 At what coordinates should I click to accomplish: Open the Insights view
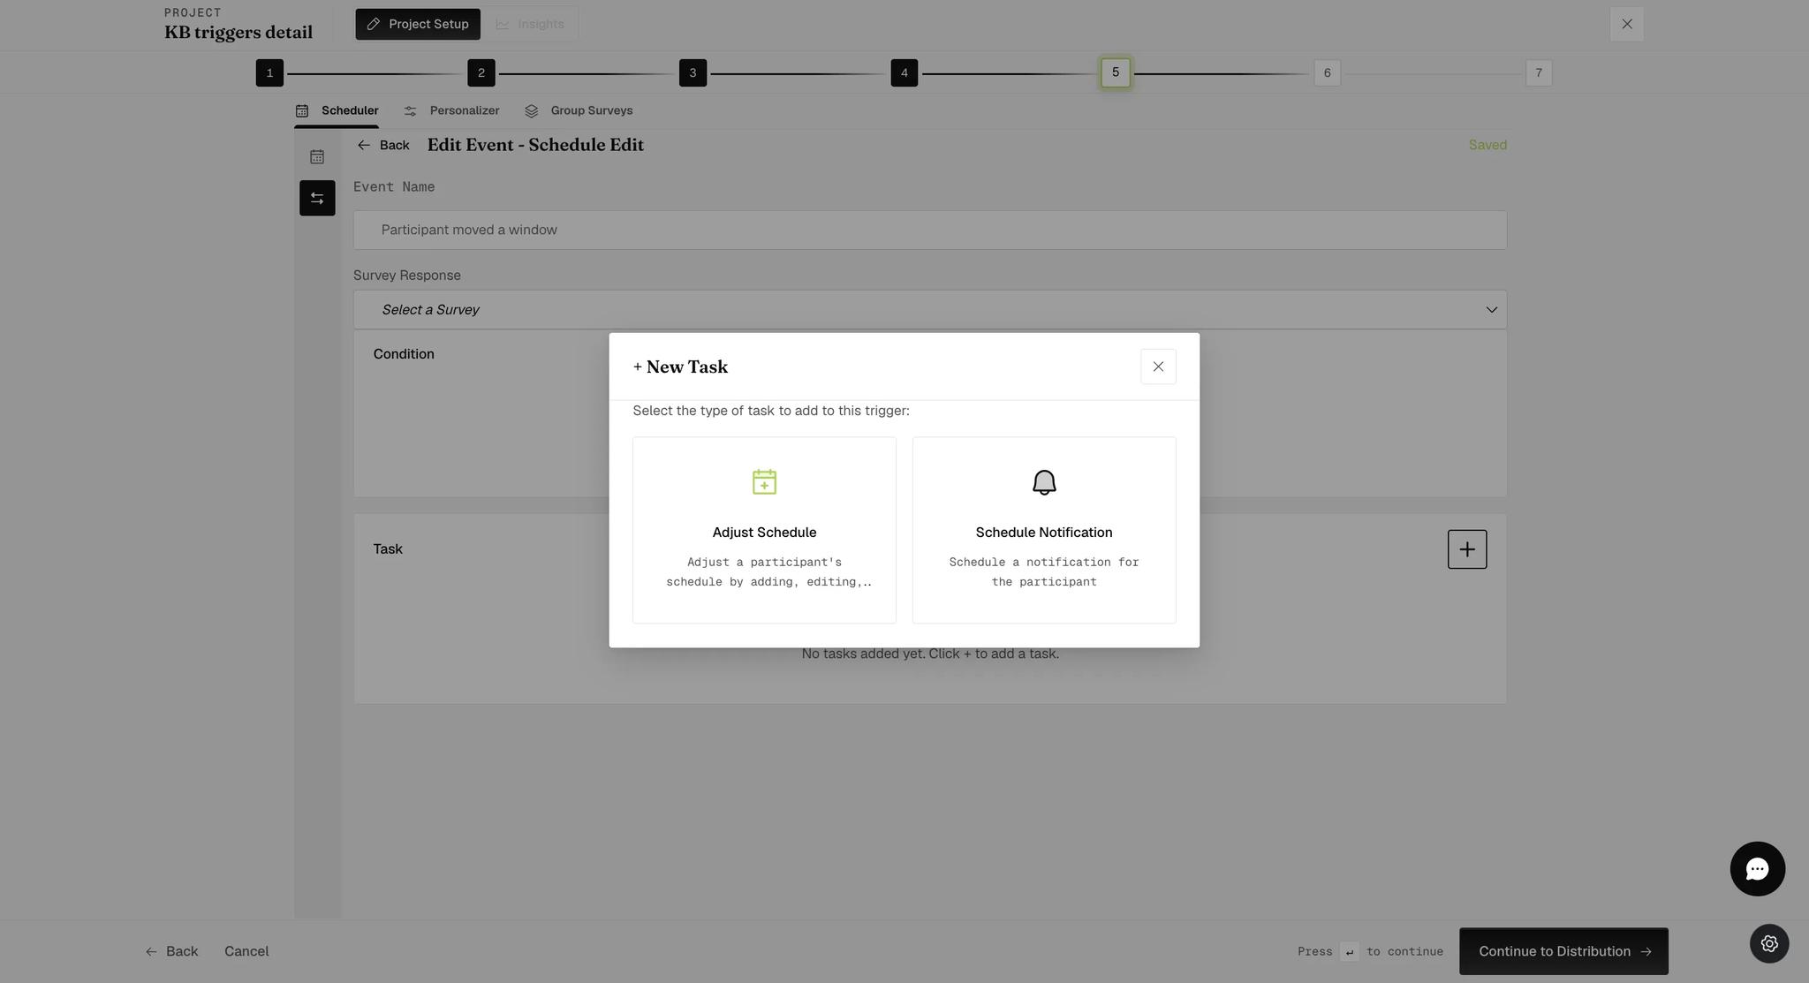point(530,24)
